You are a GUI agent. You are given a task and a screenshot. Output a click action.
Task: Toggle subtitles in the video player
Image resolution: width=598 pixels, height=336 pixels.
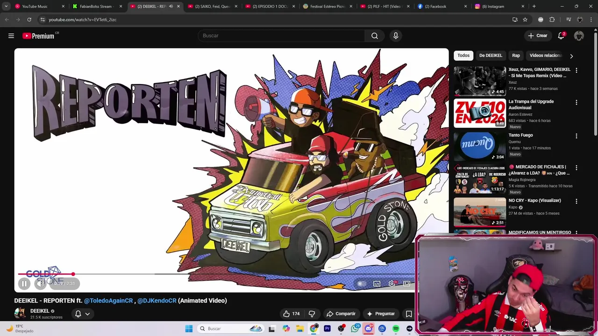tap(377, 283)
